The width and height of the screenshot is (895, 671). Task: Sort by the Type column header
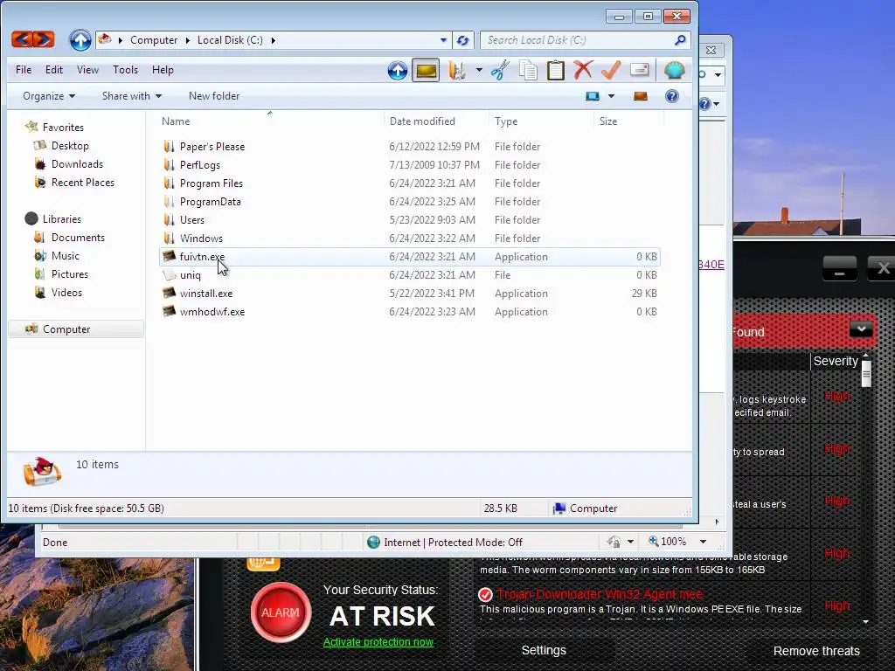[541, 121]
